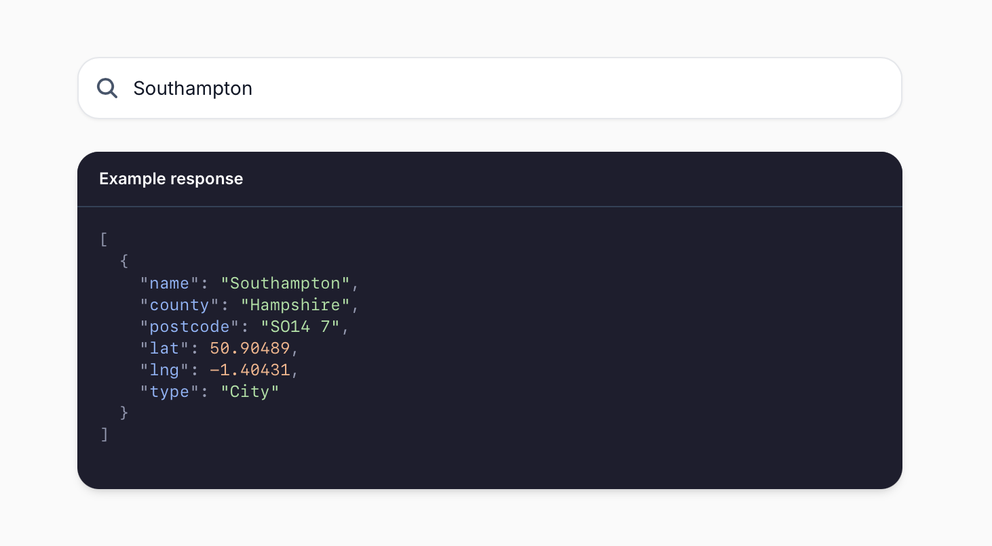Viewport: 992px width, 546px height.
Task: Click the Example response panel header
Action: pos(171,179)
